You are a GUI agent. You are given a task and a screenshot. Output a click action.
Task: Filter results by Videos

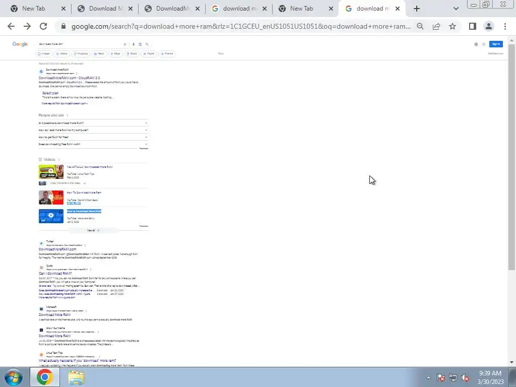(61, 53)
